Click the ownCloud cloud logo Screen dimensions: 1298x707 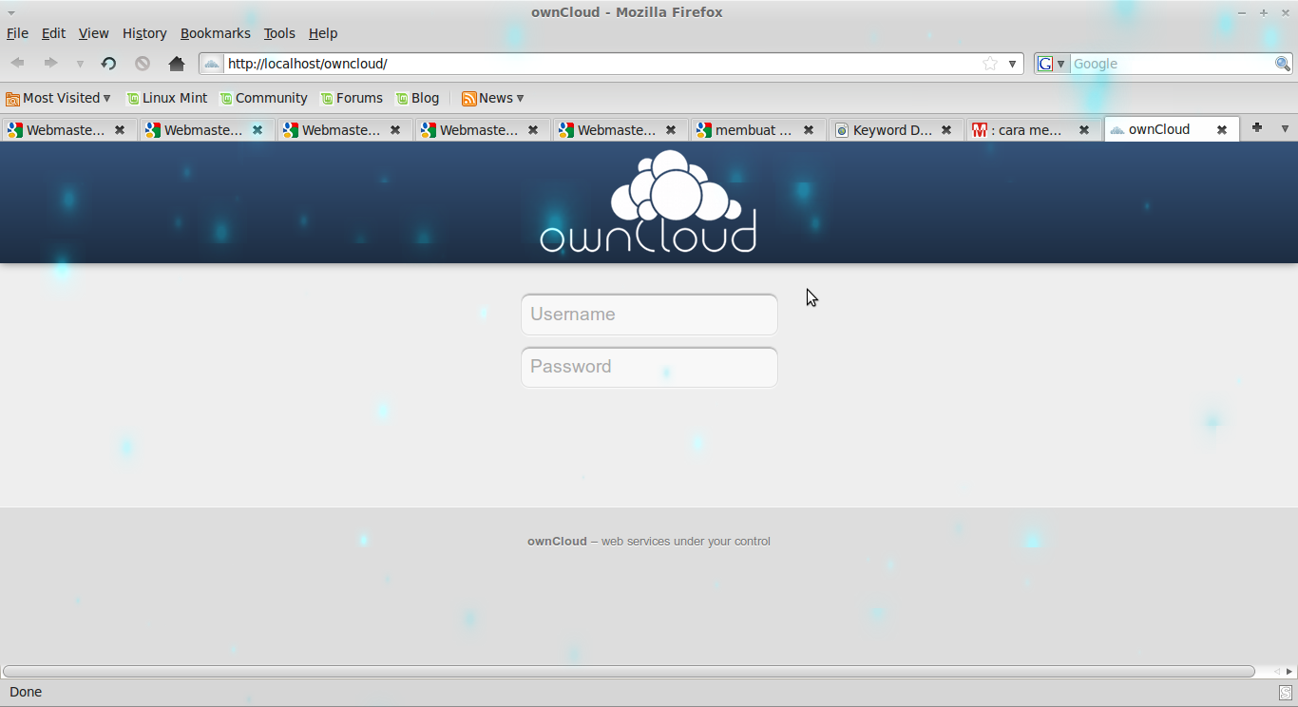(648, 201)
